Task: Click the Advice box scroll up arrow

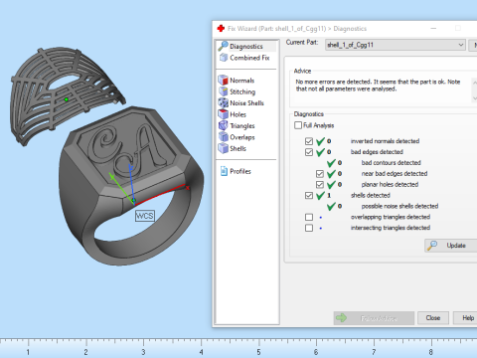Action: 474,83
